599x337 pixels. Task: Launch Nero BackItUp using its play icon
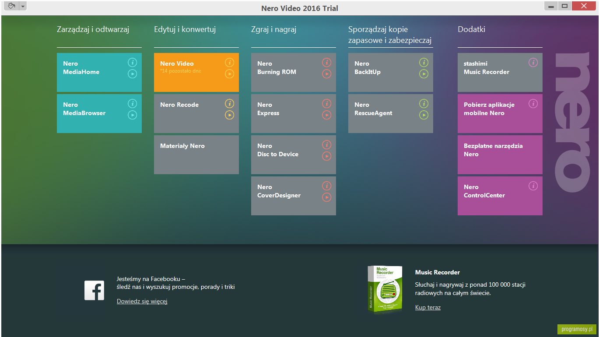[x=424, y=74]
